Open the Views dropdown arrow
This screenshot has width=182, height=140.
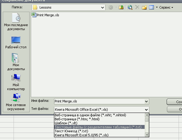[x=157, y=7]
